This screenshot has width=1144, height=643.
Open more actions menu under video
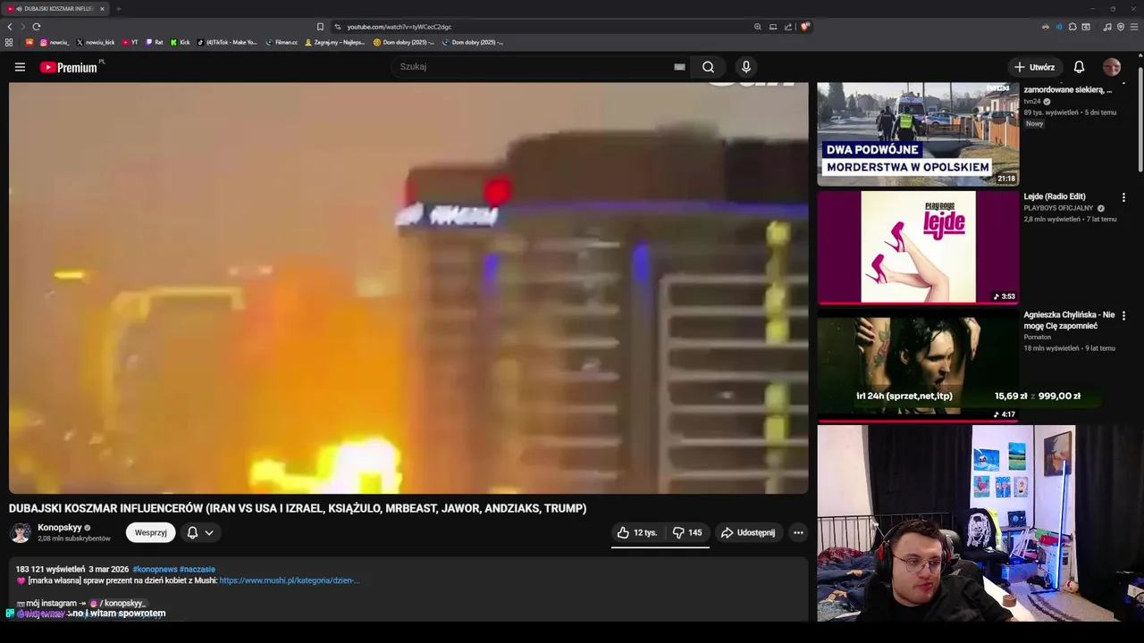click(x=798, y=532)
